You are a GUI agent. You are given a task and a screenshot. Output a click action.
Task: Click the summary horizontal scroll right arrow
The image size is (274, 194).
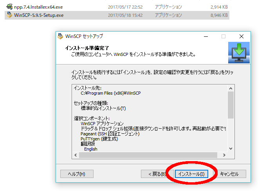224,155
